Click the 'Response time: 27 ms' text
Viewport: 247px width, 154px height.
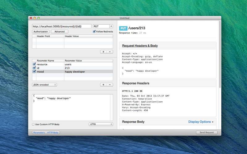132,33
